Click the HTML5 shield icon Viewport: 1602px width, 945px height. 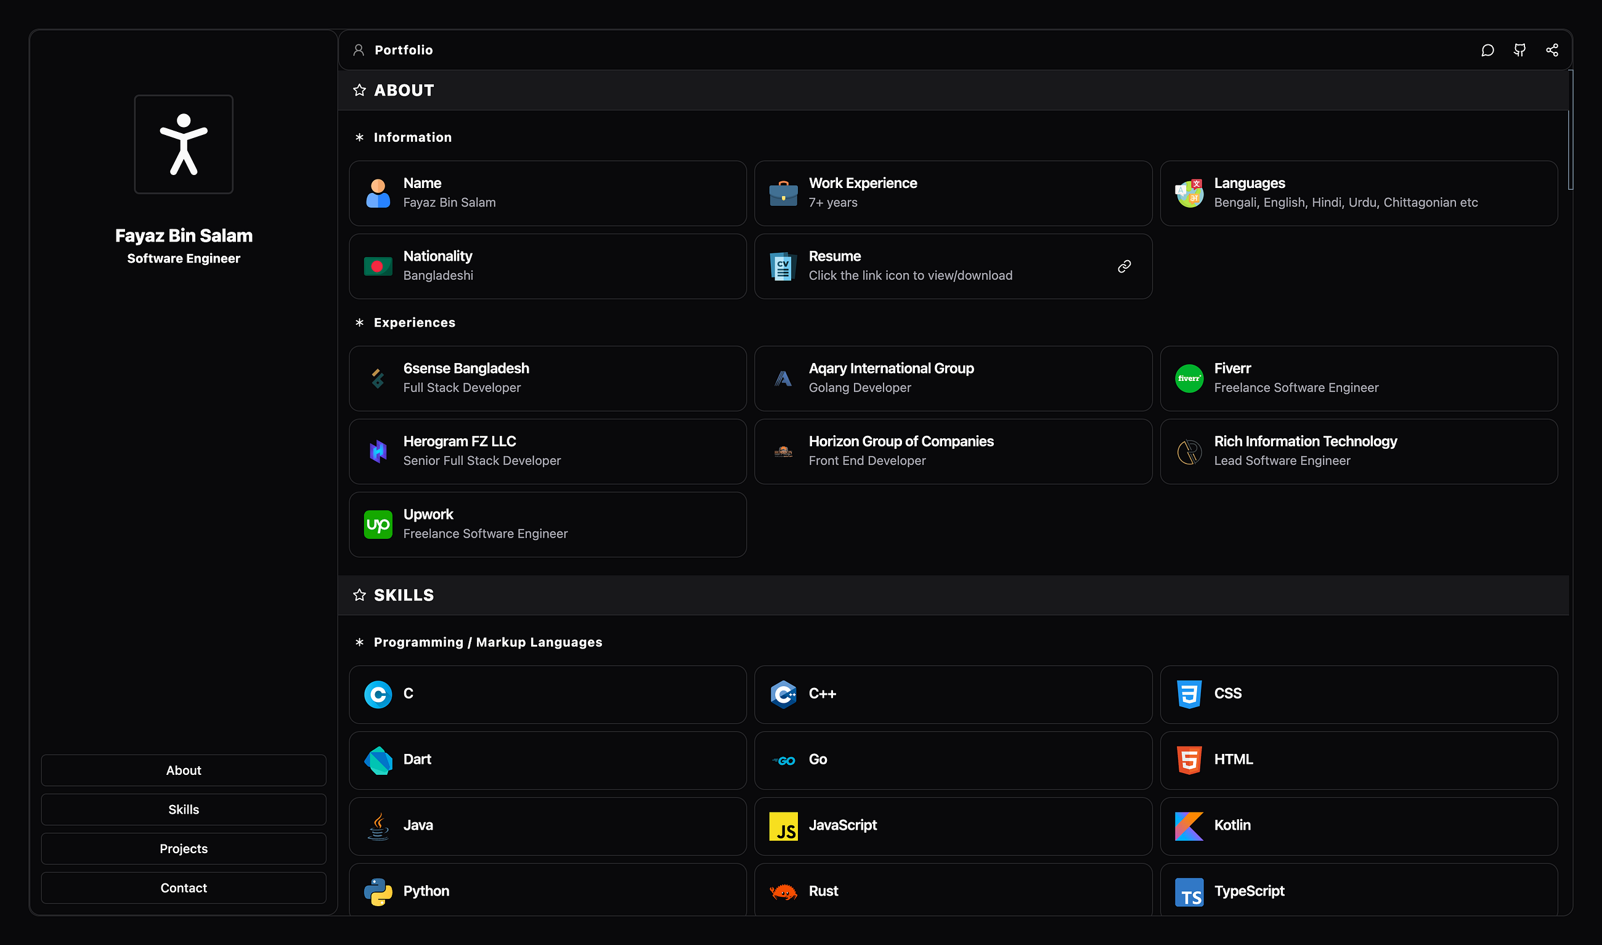pos(1189,760)
